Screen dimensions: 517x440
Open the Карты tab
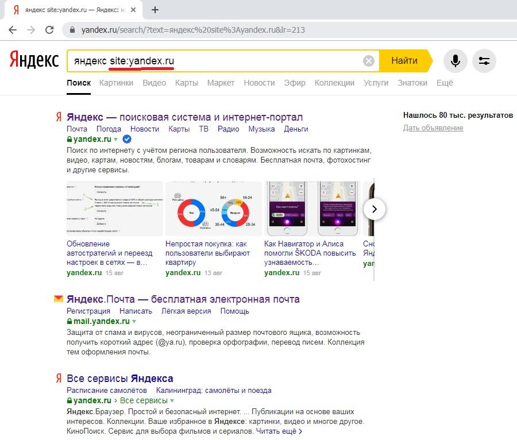[186, 83]
